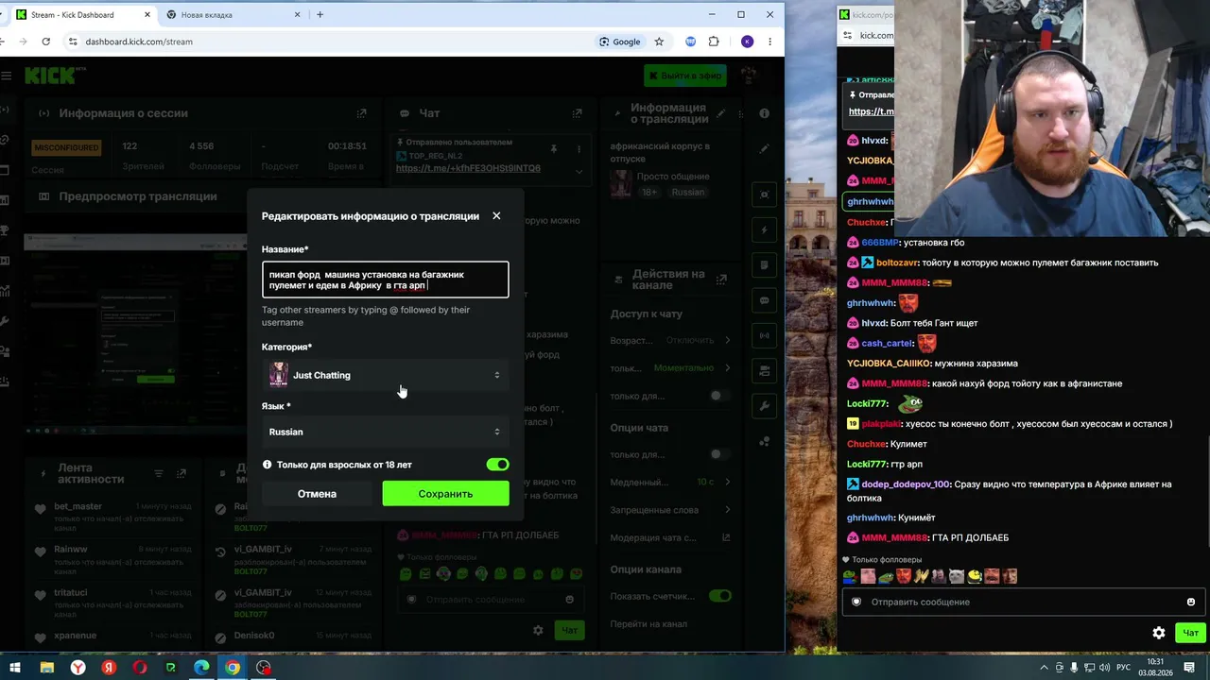Expand the pinned message chevron in dashboard chat
Screen dimensions: 1210x680
coord(579,171)
